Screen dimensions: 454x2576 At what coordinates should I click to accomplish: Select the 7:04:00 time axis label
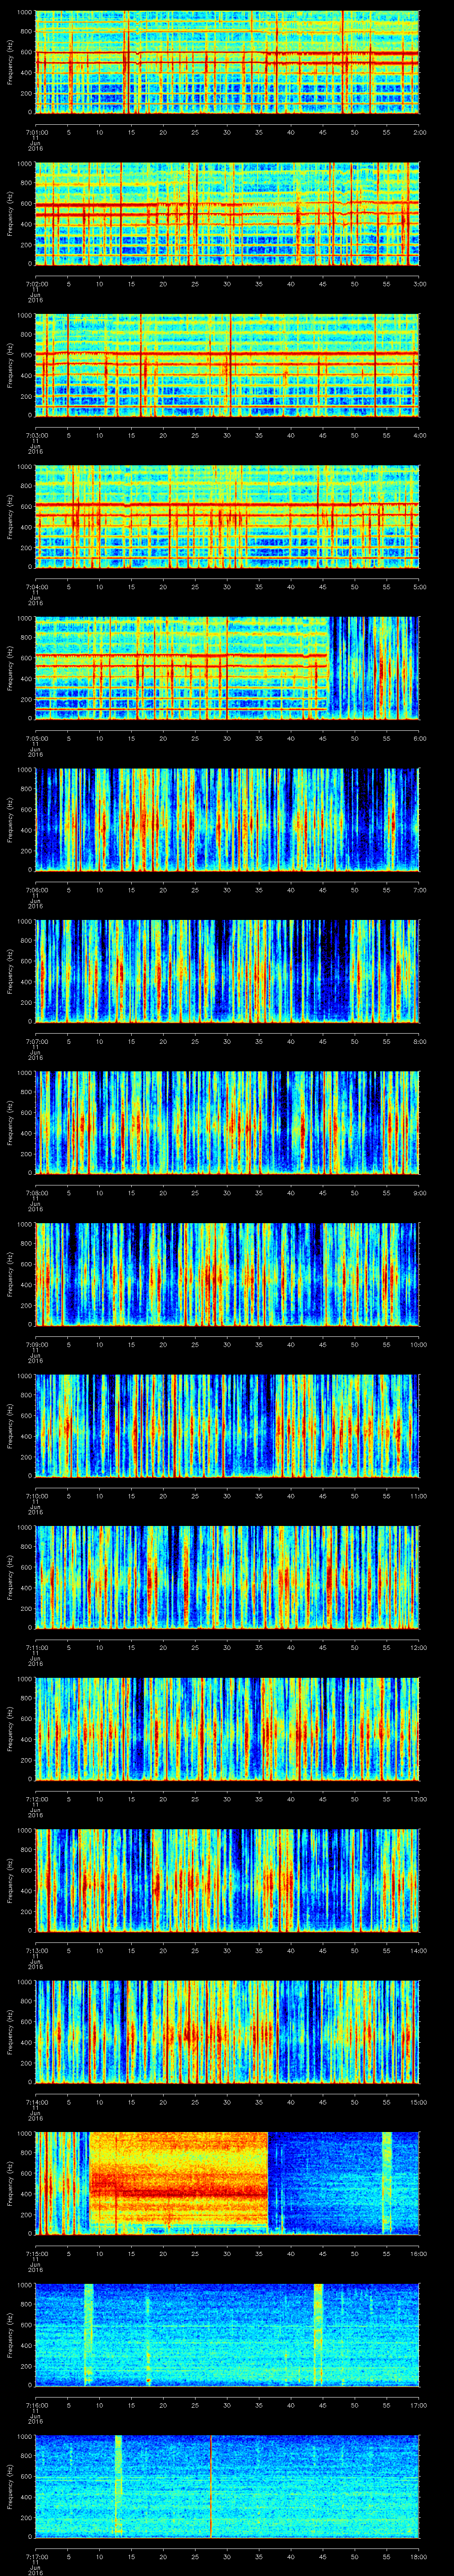coord(36,586)
